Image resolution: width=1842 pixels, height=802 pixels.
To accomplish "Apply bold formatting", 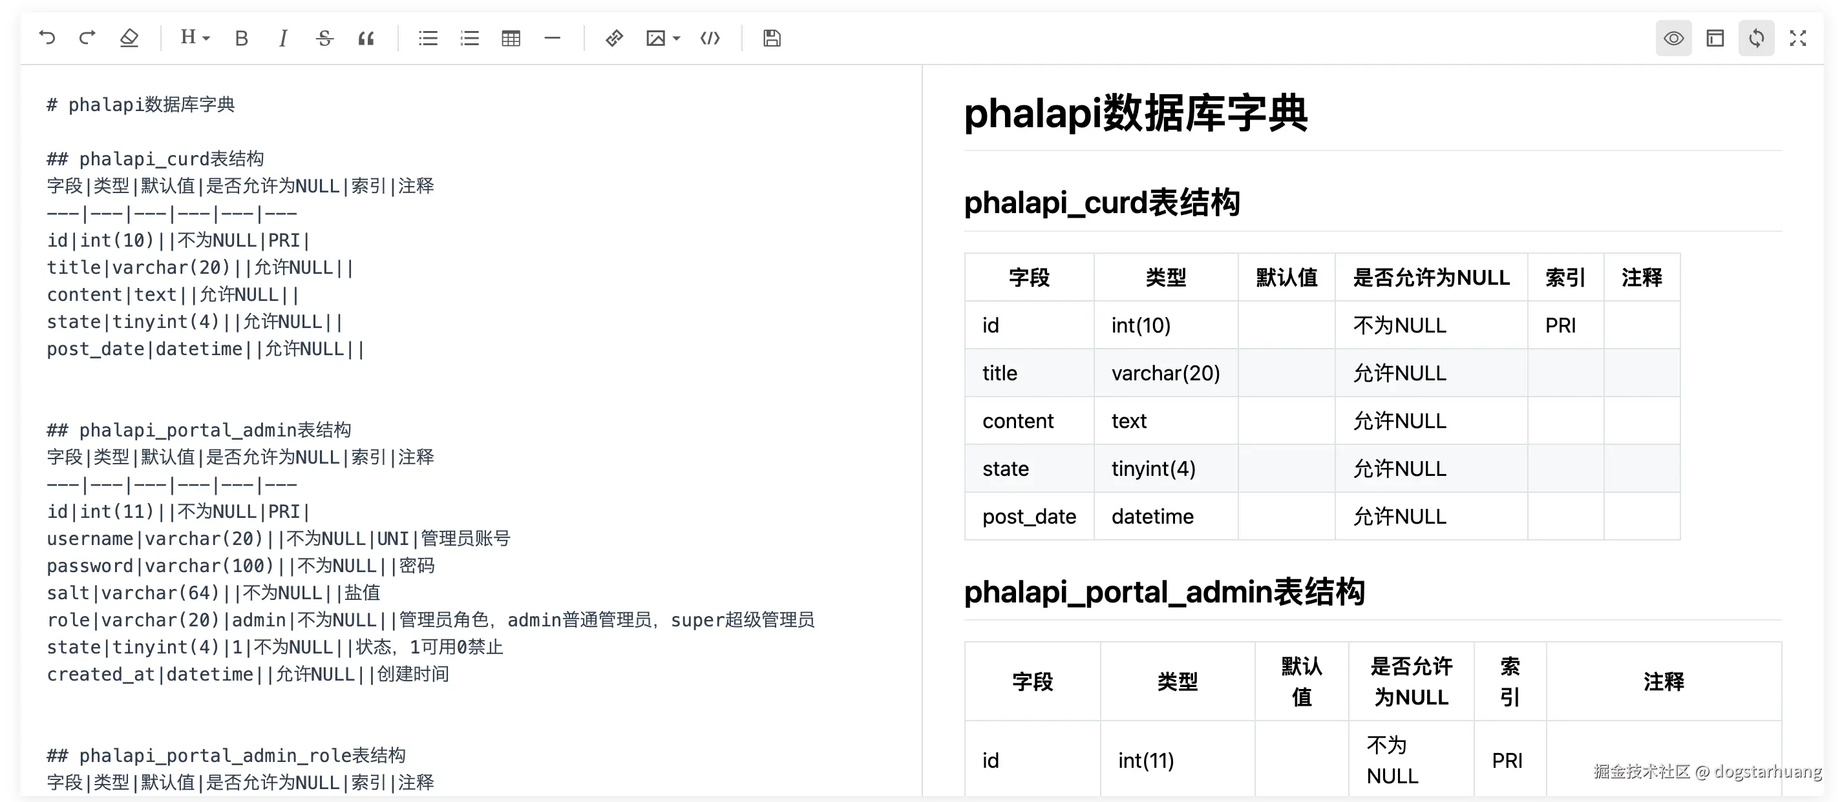I will (242, 39).
